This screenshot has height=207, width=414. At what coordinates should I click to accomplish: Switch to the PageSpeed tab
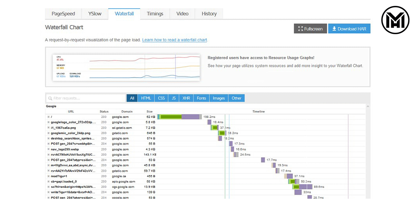63,14
